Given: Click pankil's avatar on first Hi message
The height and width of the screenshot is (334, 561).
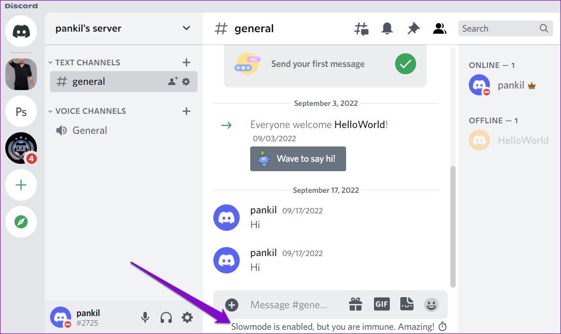Looking at the screenshot, I should 227,218.
